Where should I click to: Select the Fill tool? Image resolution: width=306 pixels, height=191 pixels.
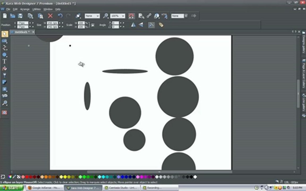click(5, 68)
